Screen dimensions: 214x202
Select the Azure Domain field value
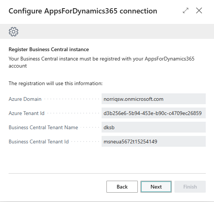tap(153, 99)
